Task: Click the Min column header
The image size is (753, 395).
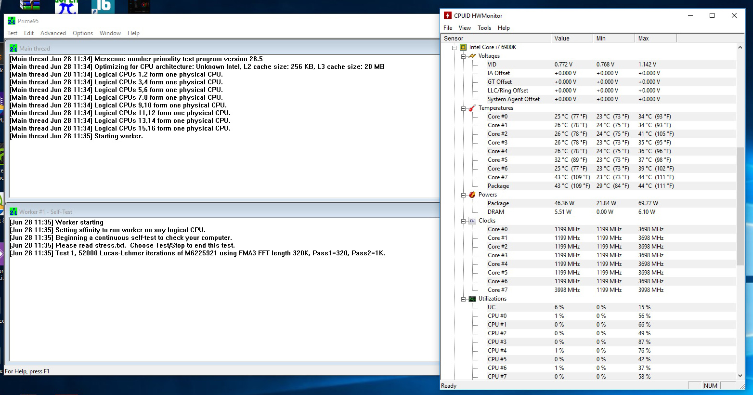Action: point(614,38)
